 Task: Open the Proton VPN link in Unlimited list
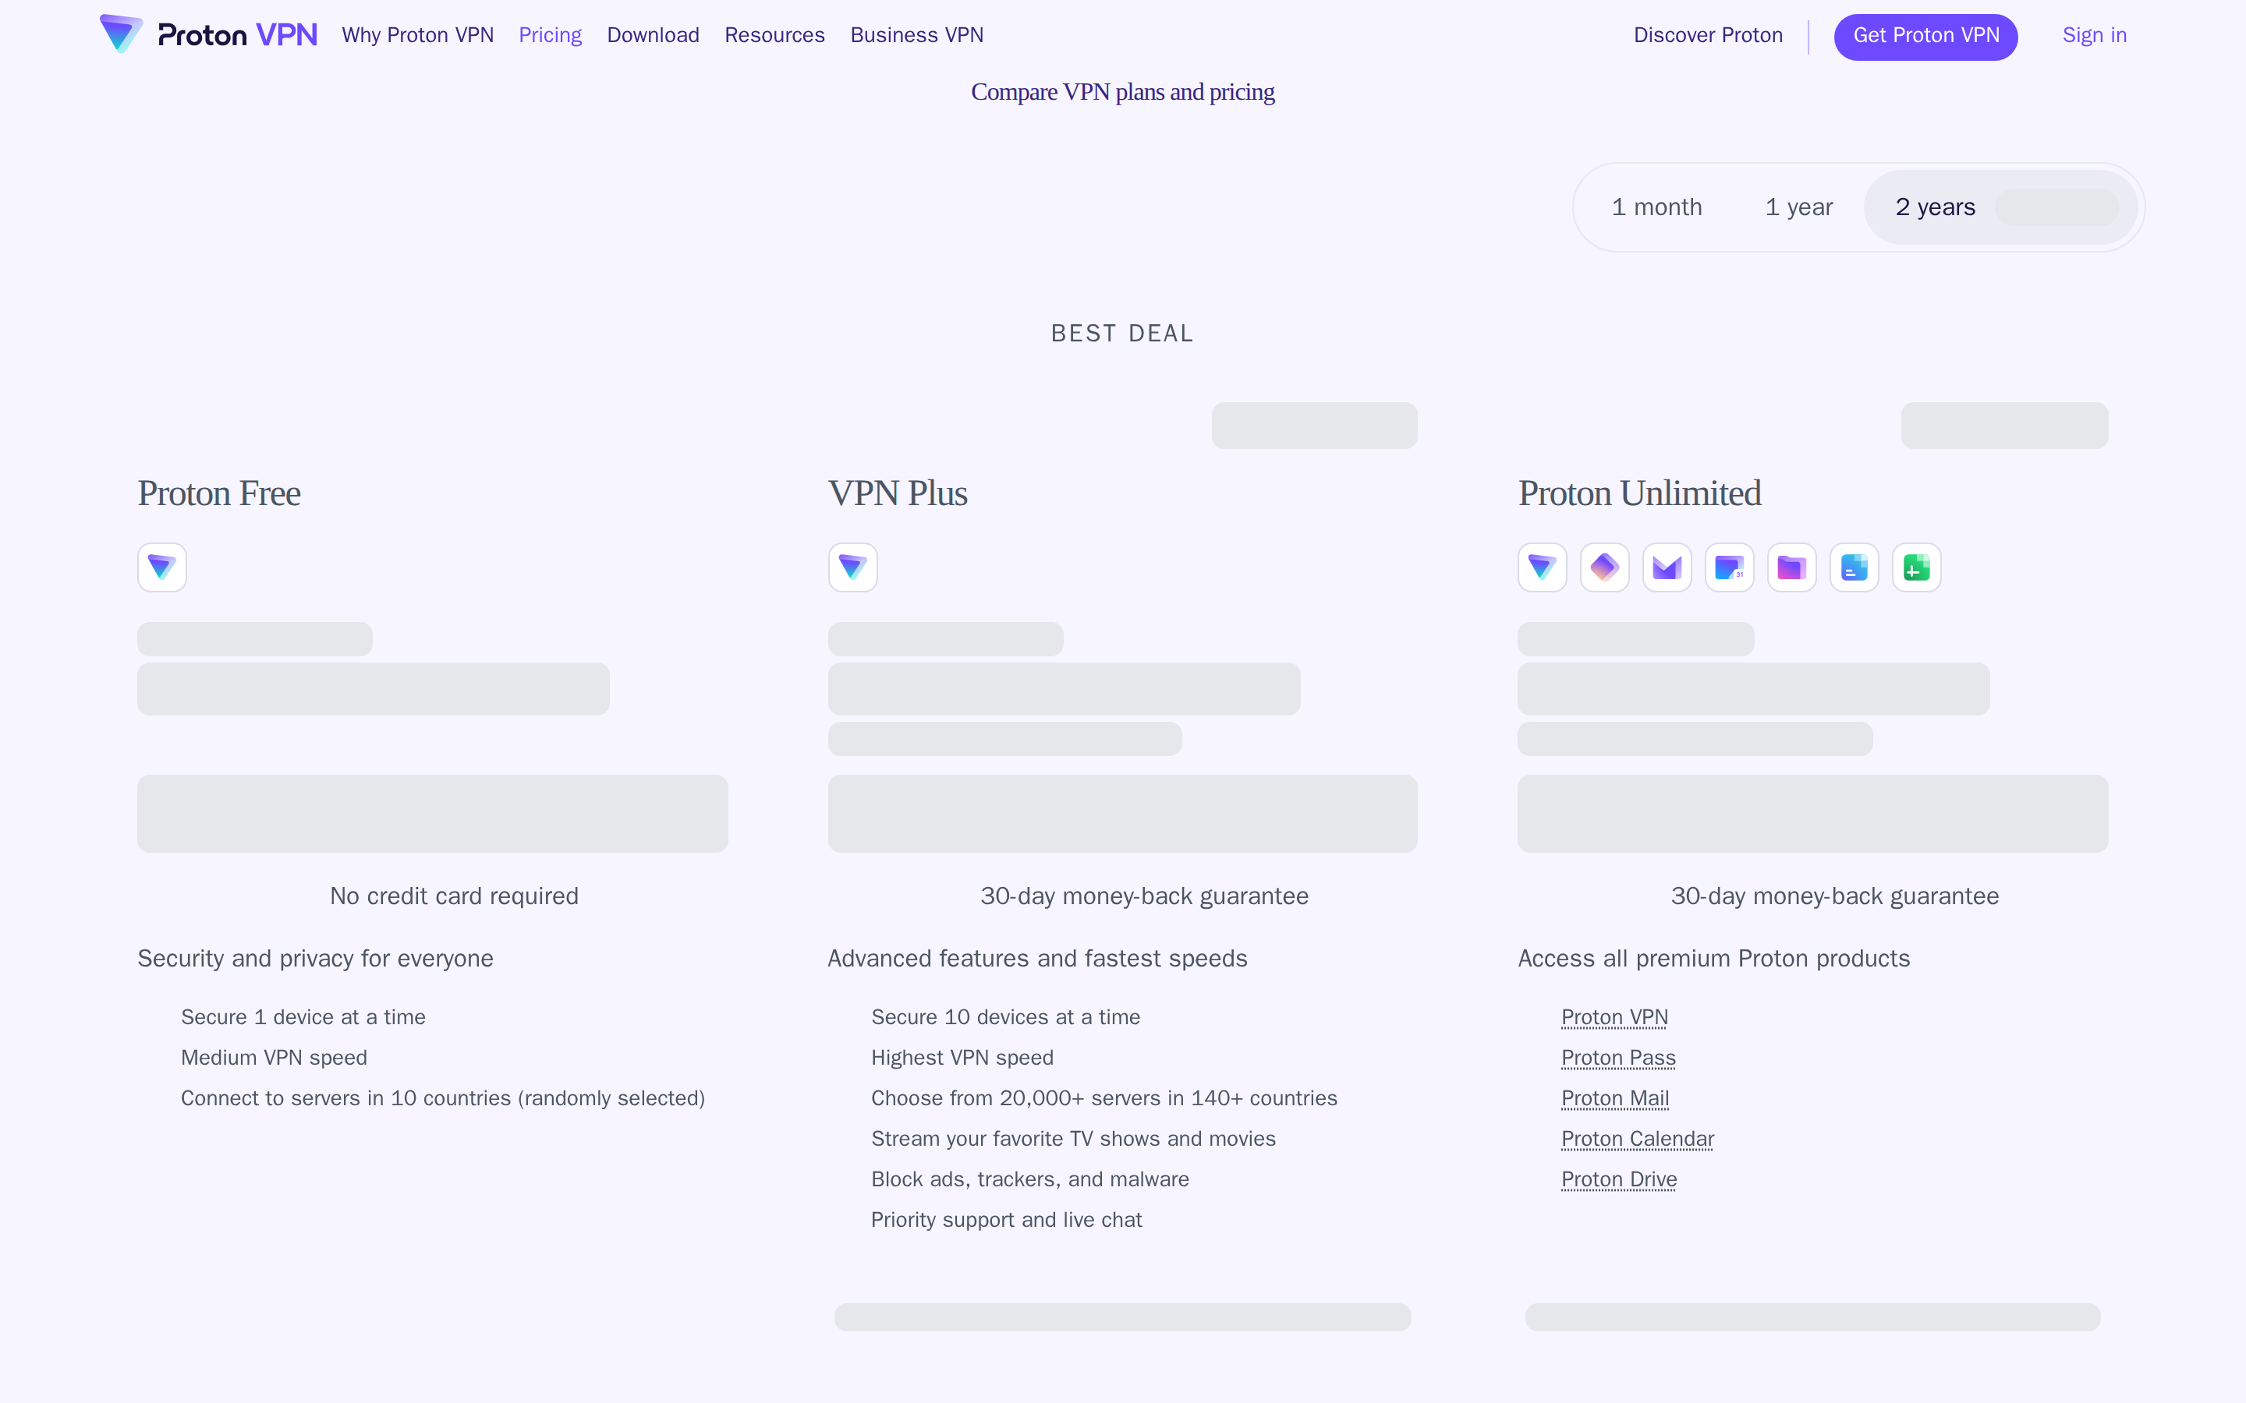point(1615,1017)
